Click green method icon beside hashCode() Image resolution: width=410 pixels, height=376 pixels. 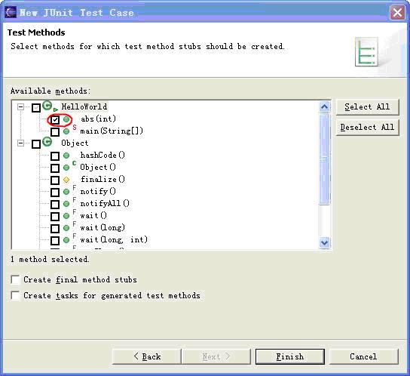coord(66,156)
